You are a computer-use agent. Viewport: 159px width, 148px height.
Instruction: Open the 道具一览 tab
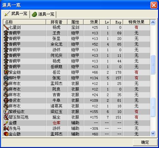[43, 14]
